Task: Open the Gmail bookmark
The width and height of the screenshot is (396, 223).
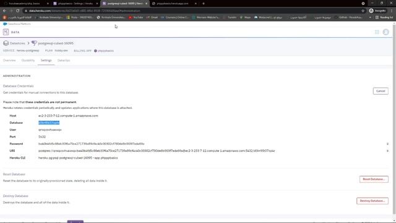Action: [152, 17]
